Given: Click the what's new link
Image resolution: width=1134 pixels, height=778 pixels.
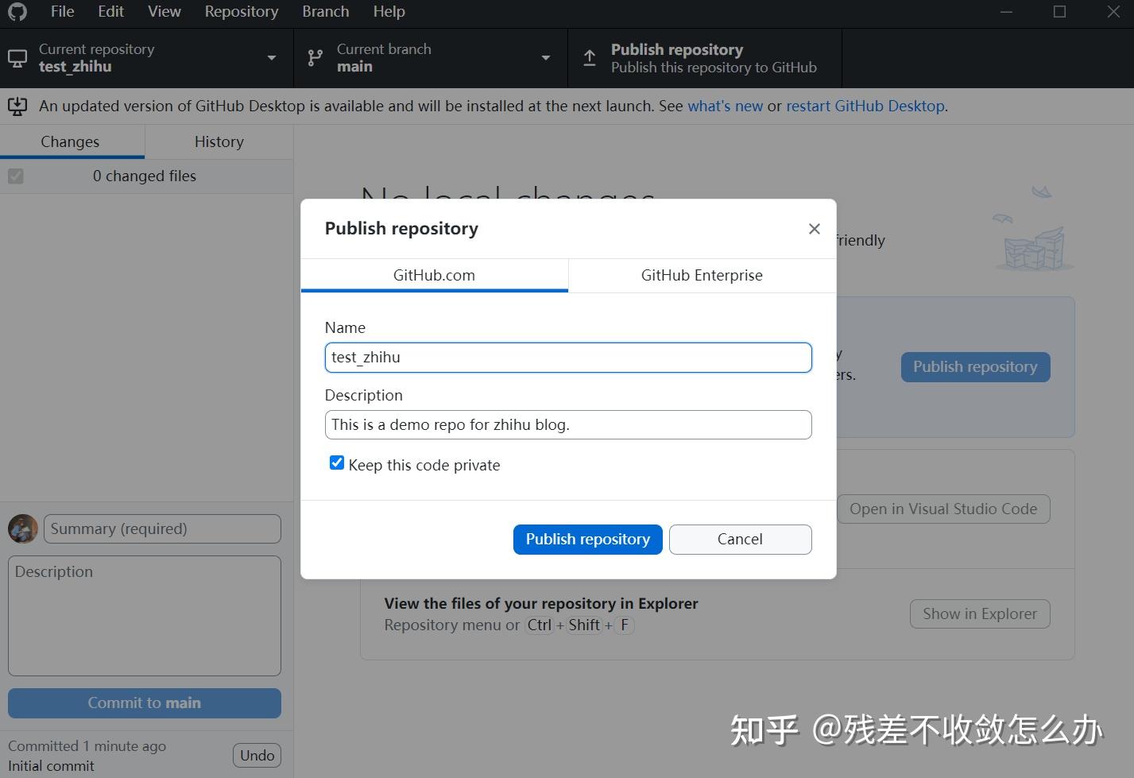Looking at the screenshot, I should coord(725,106).
